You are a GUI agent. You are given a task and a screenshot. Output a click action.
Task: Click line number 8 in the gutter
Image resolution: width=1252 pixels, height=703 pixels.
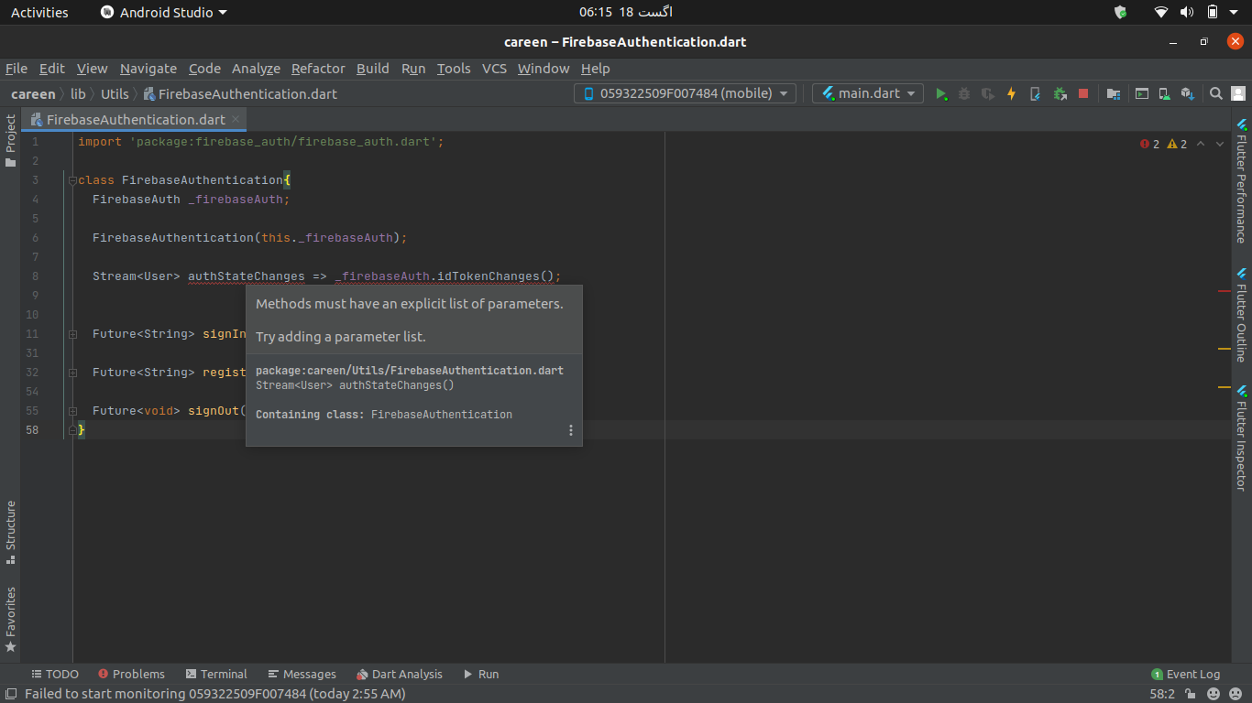tap(35, 276)
